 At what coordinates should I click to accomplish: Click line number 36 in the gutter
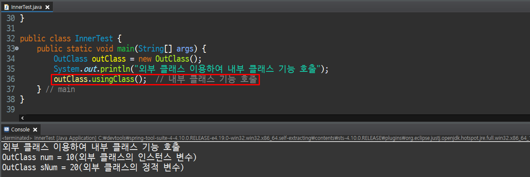point(11,79)
